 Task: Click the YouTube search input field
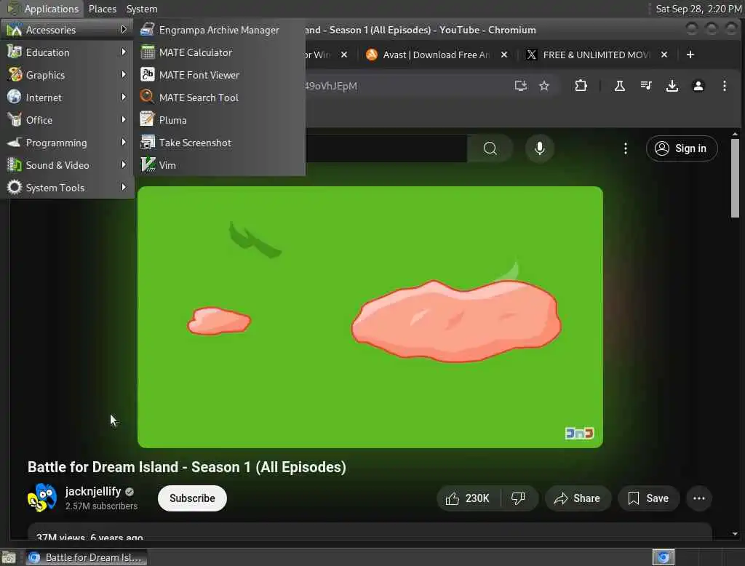(386, 148)
